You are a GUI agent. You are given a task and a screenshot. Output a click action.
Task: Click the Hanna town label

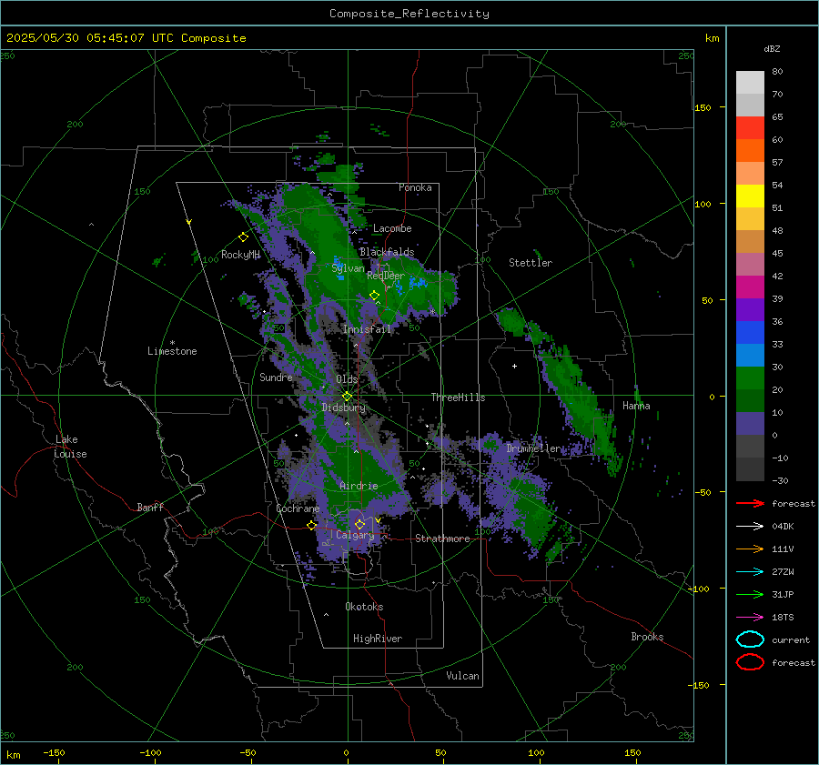[636, 406]
